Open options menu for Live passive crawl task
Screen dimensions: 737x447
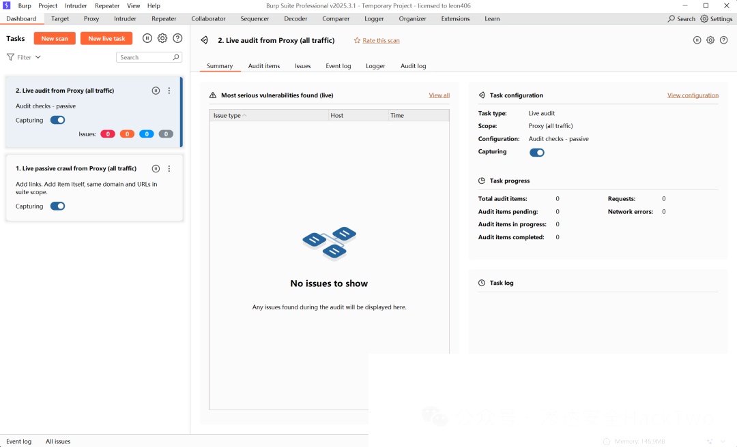point(169,168)
